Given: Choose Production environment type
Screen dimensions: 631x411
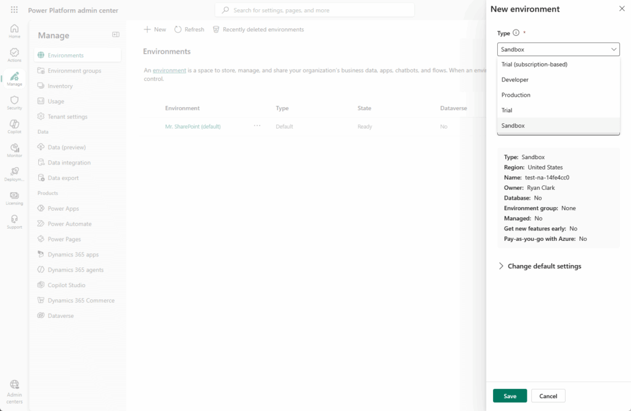Looking at the screenshot, I should tap(558, 95).
